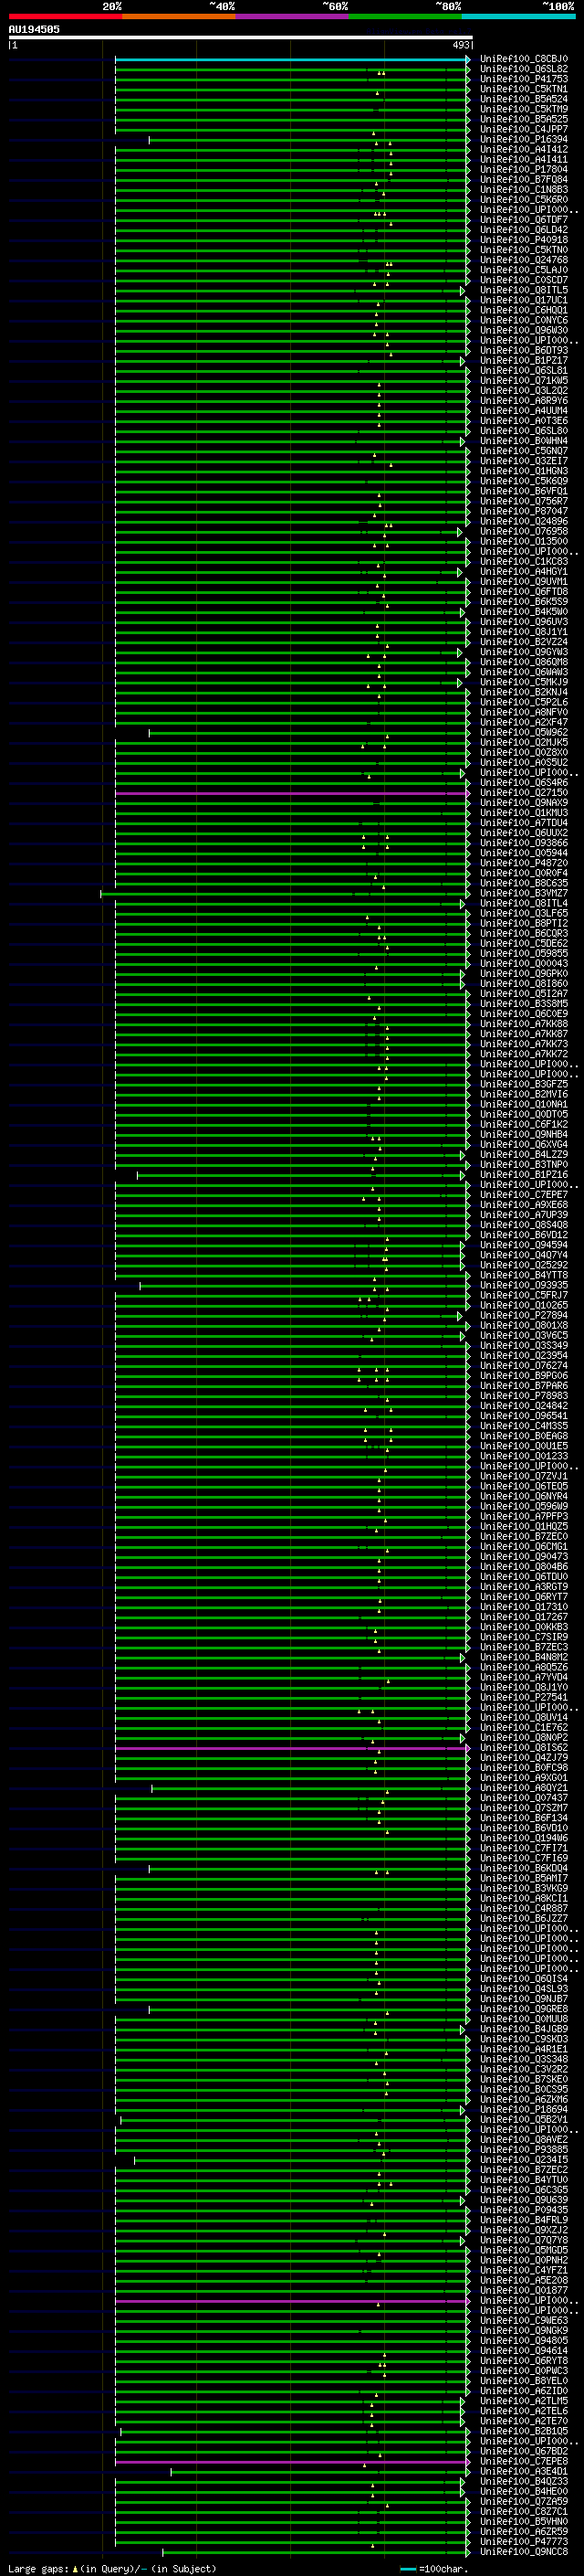The height and width of the screenshot is (2576, 584).
Task: Select the UniRef100_Q9GPK0 label
Action: pos(524,973)
